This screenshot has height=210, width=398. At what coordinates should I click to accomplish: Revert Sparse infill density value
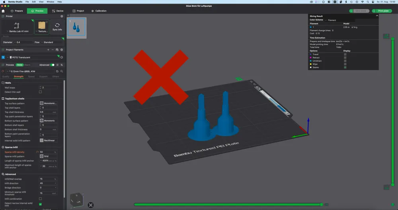(37, 152)
